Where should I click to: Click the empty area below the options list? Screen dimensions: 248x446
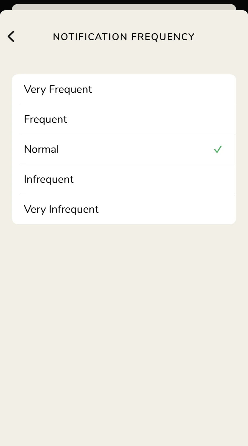pos(124,322)
